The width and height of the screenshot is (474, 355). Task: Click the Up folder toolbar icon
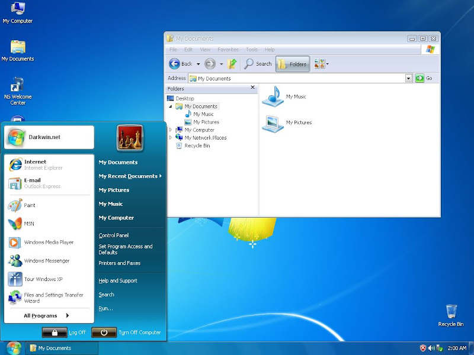[x=232, y=64]
